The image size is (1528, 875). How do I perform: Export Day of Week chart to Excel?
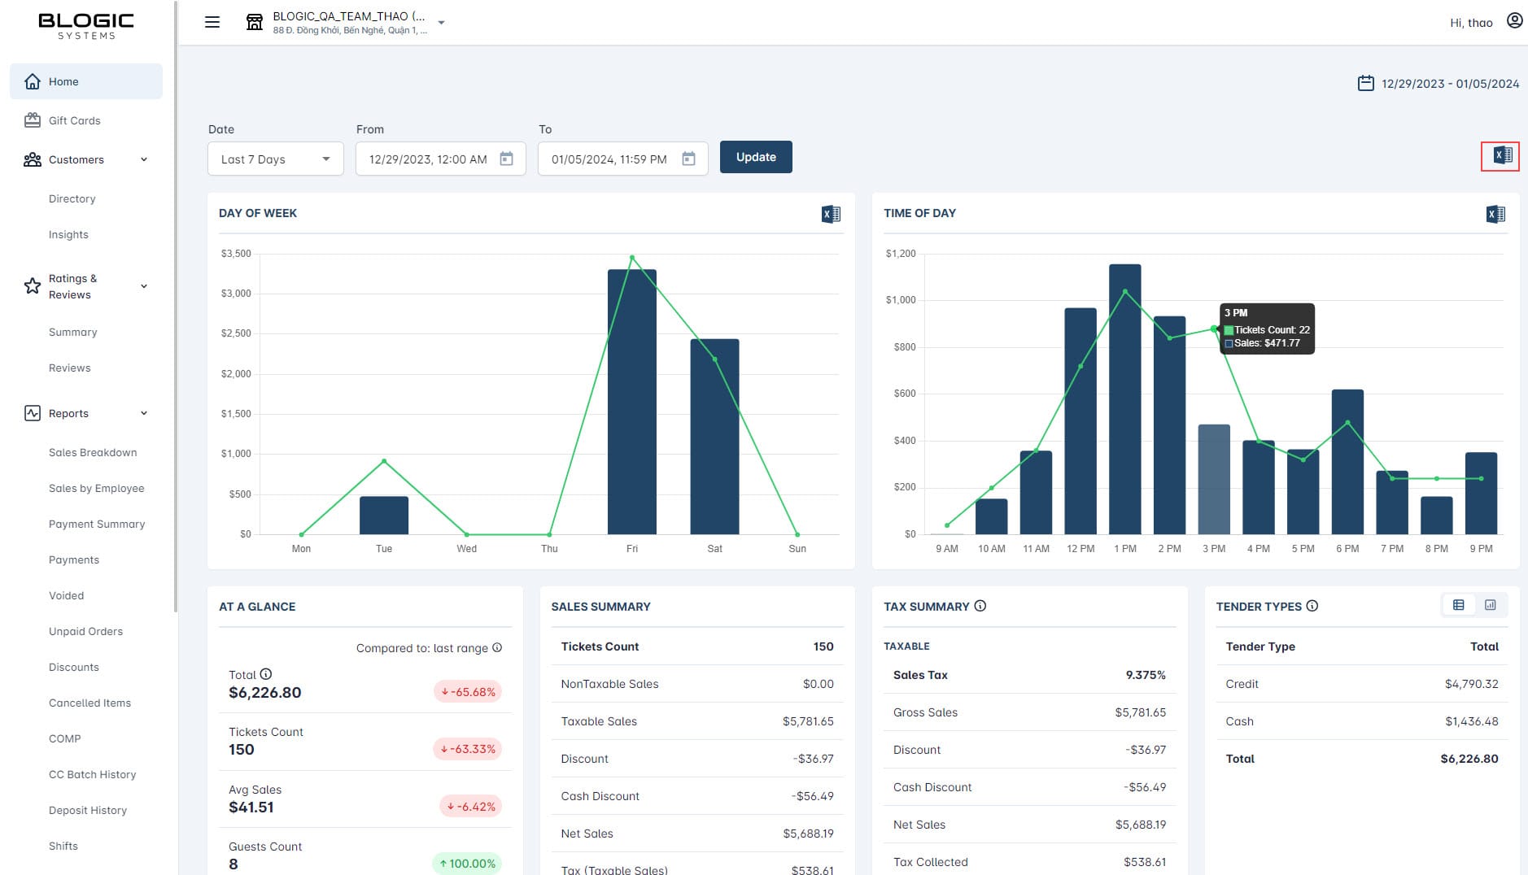tap(831, 214)
